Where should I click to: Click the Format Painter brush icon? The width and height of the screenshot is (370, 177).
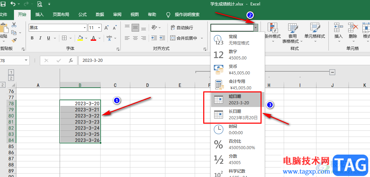(14, 40)
